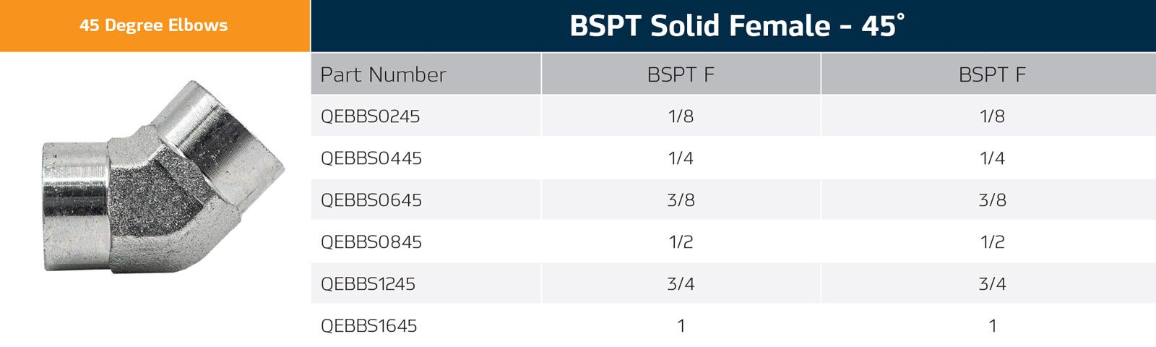Image resolution: width=1156 pixels, height=347 pixels.
Task: Select part number QEBBS0445
Action: tap(371, 158)
